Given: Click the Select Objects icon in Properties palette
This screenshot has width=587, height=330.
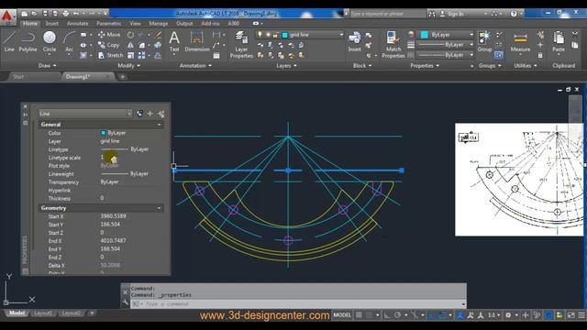Looking at the screenshot, I should click(x=150, y=114).
